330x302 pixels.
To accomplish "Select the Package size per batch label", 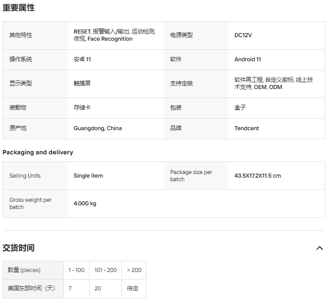I will coord(191,176).
